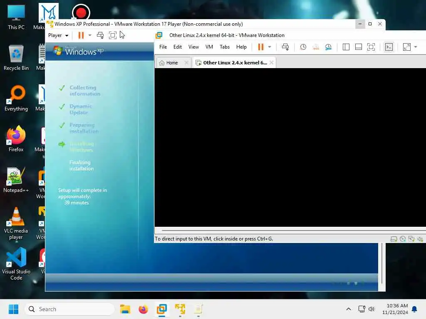Enter full screen mode in VMware Player
This screenshot has width=426, height=319.
[112, 35]
